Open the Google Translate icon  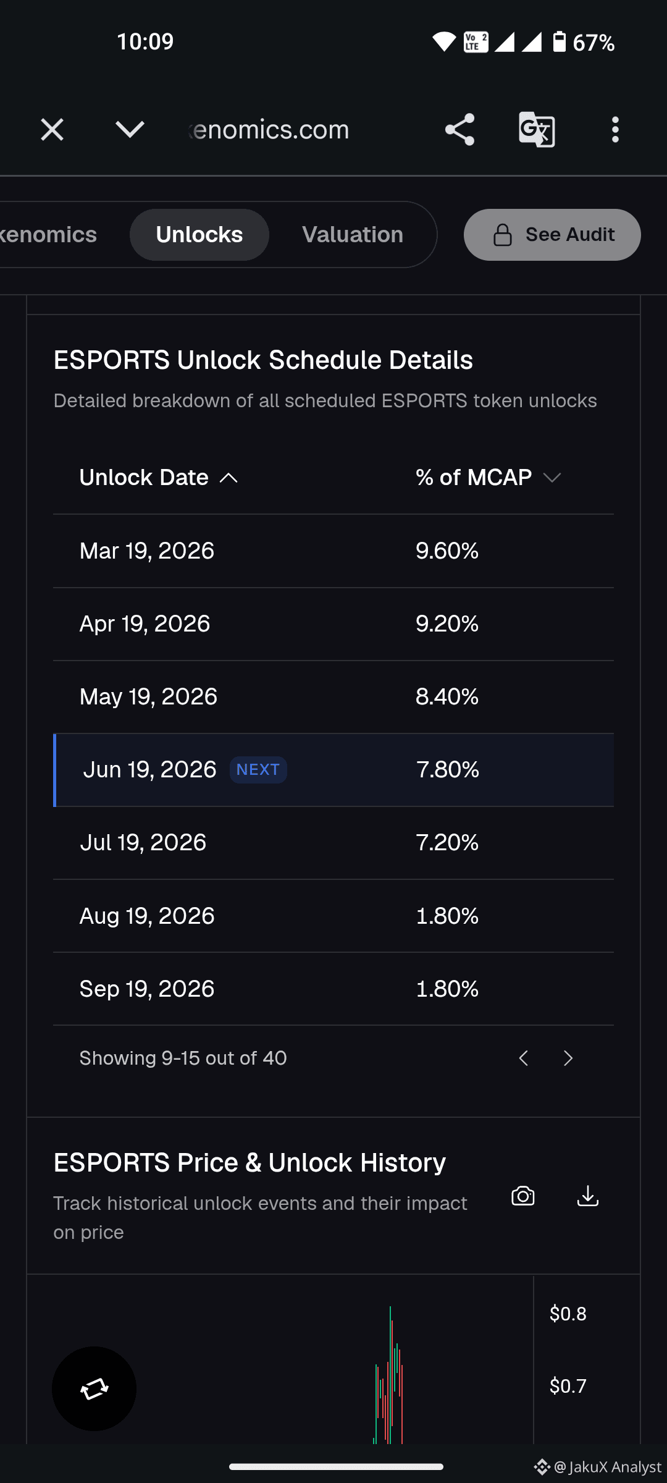point(537,130)
